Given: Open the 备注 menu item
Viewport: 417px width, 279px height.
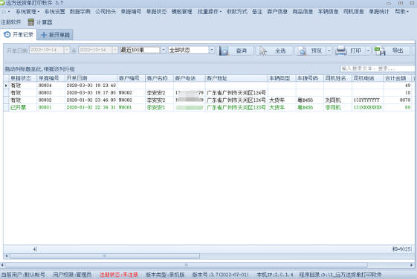Looking at the screenshot, I should coord(257,11).
